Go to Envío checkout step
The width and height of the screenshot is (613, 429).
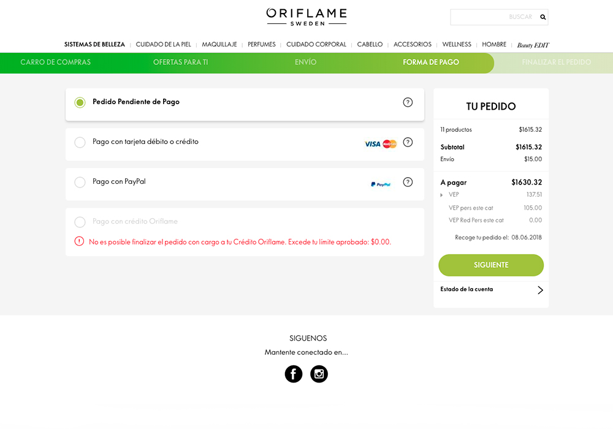306,62
